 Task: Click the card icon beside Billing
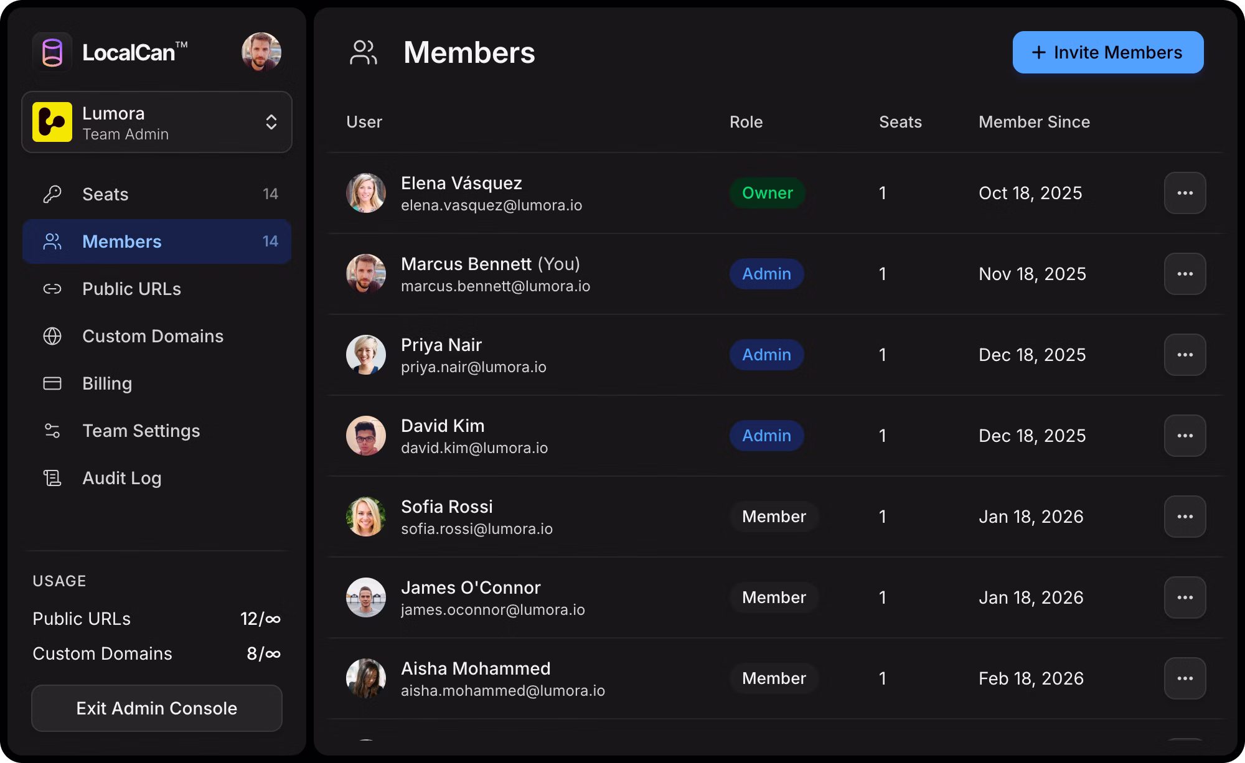tap(52, 383)
